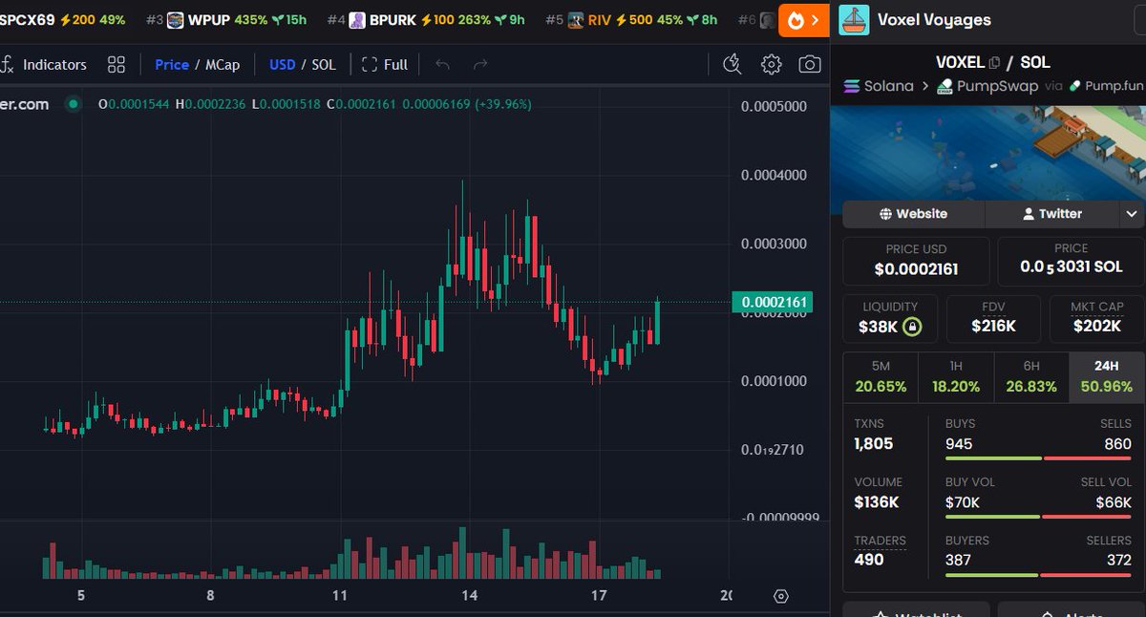The image size is (1146, 617).
Task: Open chart settings gear icon
Action: (x=771, y=64)
